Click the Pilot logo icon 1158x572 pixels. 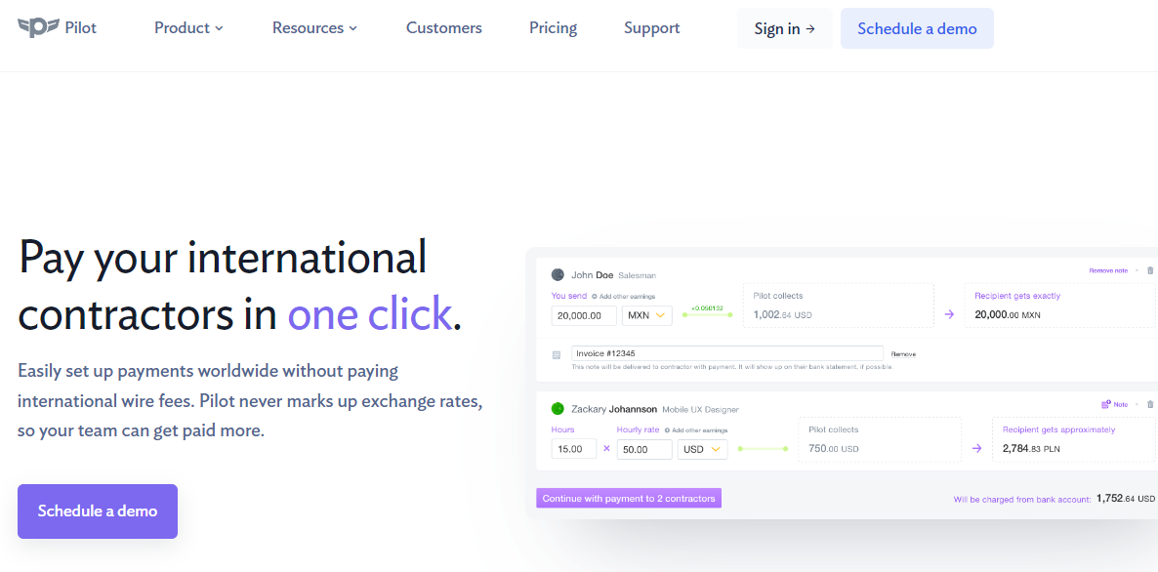[x=38, y=27]
